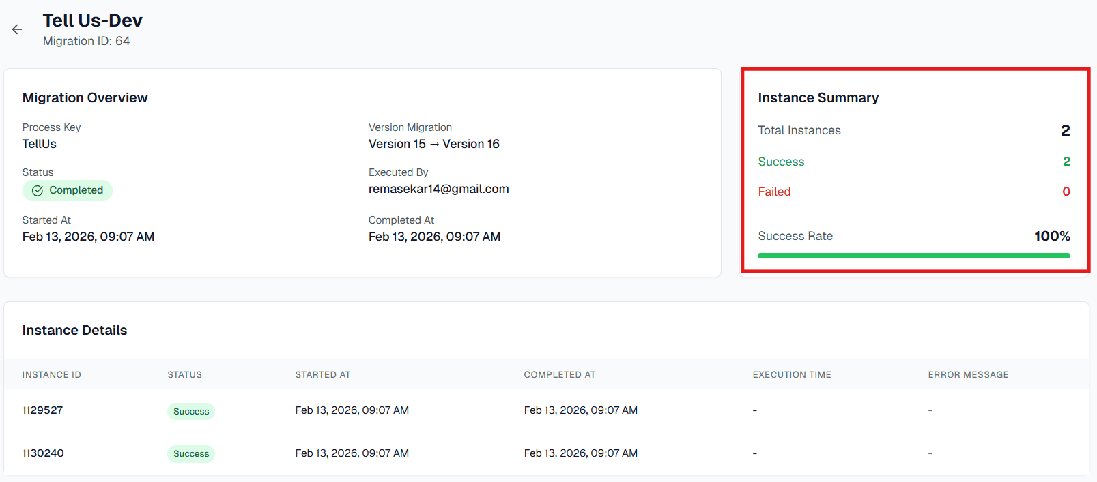Click the EXECUTION TIME column header

point(792,375)
